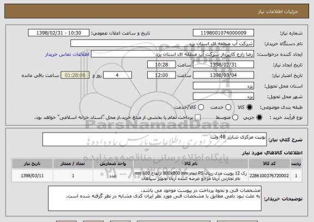The width and height of the screenshot is (314, 222).
Task: Toggle the اسناد خزانه اسلامی payment checkbox
Action: [x=198, y=118]
